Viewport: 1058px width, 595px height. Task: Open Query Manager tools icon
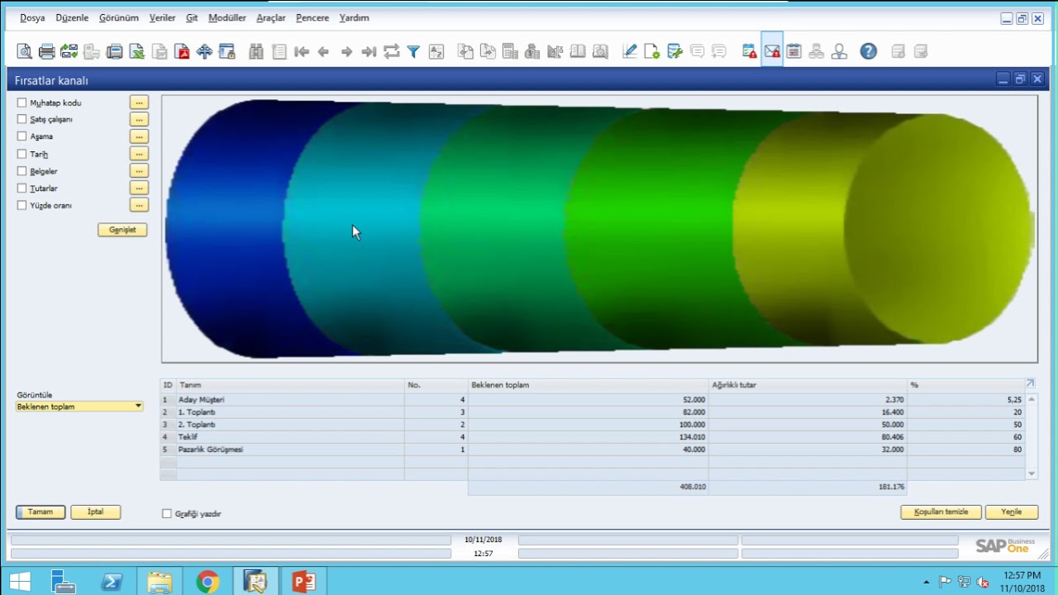point(674,51)
